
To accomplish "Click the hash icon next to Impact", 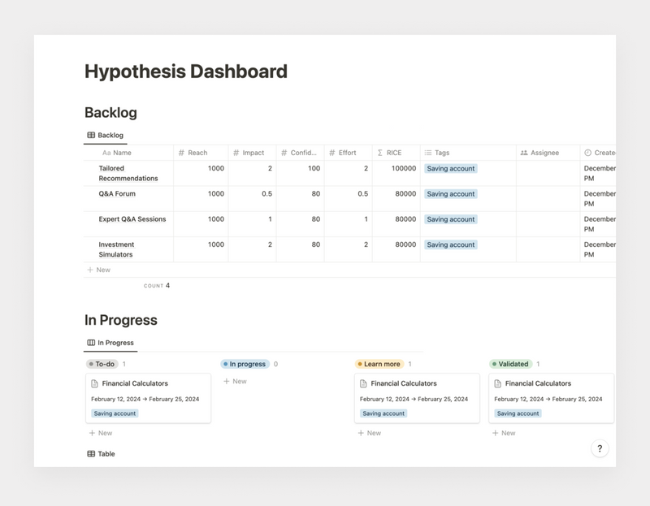I will [236, 153].
